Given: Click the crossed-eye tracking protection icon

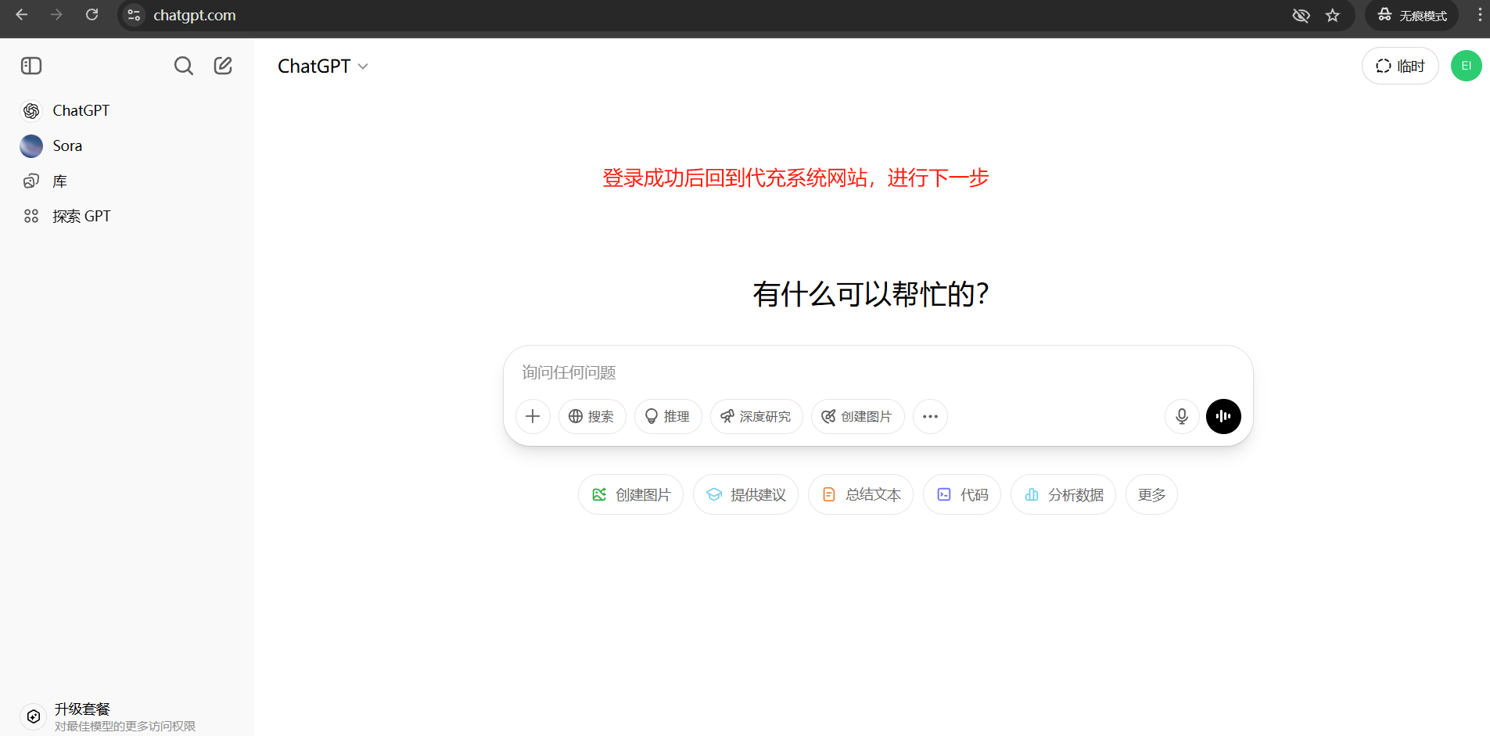Looking at the screenshot, I should coord(1301,16).
